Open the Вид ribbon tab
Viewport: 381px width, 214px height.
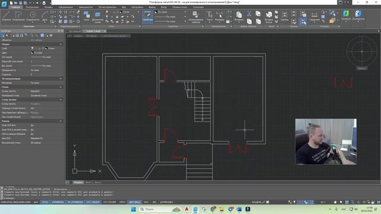click(124, 7)
